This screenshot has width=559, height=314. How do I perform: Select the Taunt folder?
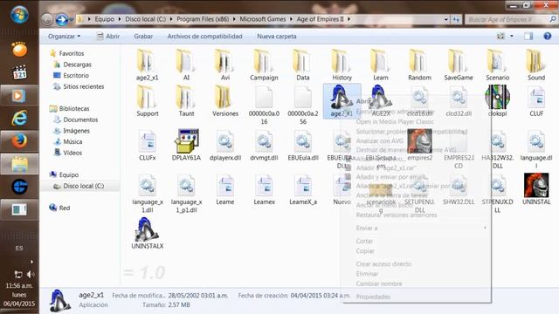(x=186, y=101)
